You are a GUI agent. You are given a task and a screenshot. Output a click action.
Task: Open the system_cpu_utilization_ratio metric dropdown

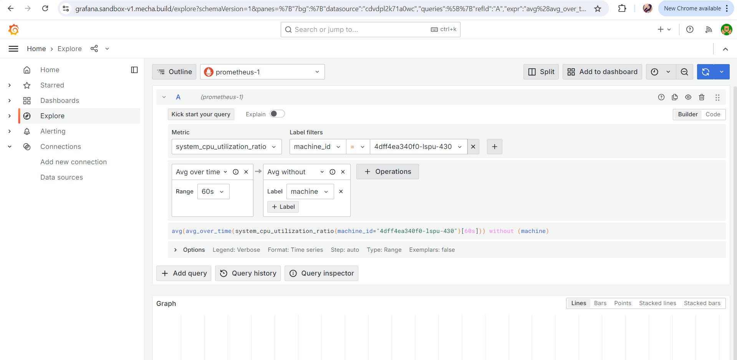point(226,147)
